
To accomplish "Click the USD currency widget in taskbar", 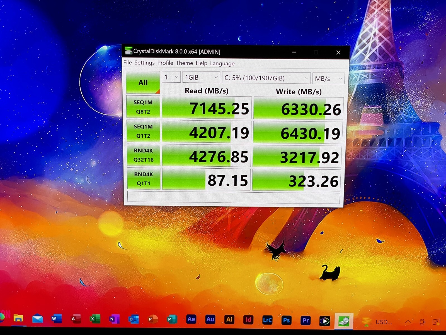I will [377, 322].
